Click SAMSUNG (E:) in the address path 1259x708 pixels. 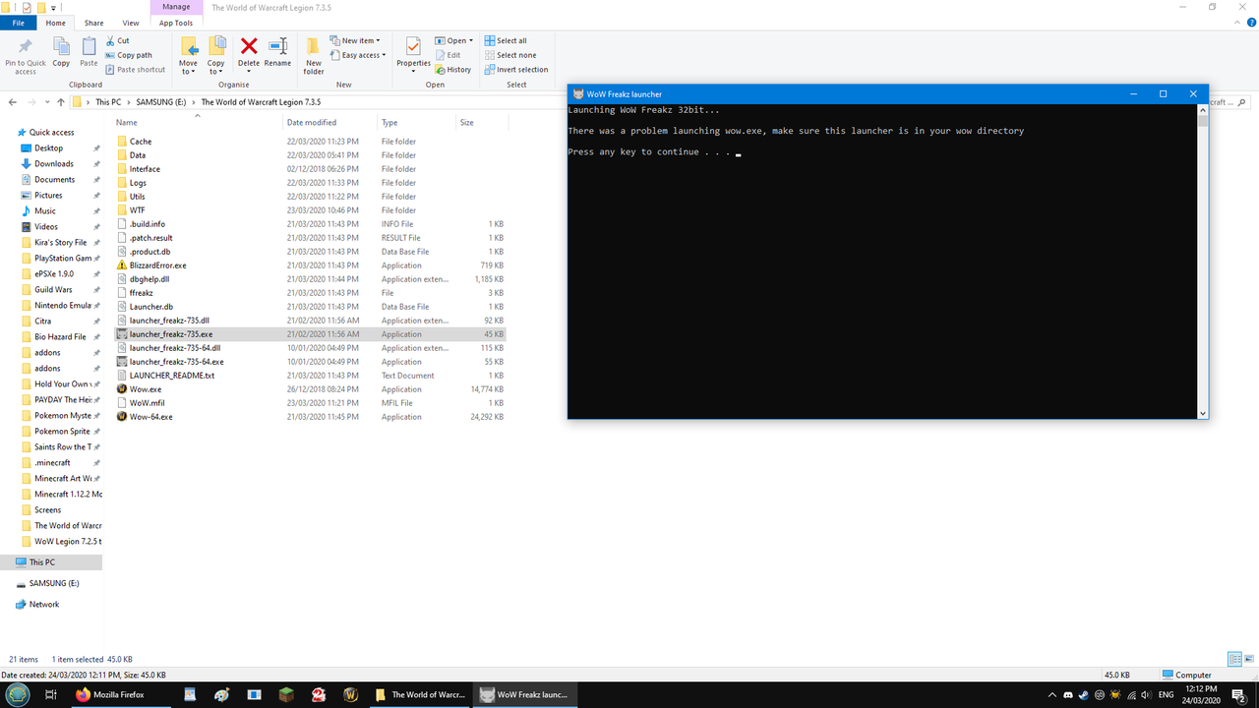point(160,102)
